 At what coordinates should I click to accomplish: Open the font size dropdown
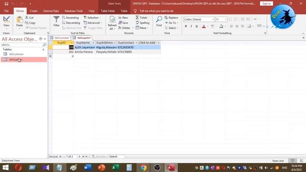(x=226, y=19)
